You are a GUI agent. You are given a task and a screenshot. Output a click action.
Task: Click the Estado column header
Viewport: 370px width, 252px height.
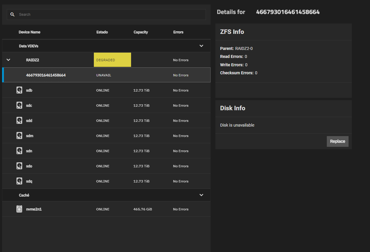click(102, 32)
